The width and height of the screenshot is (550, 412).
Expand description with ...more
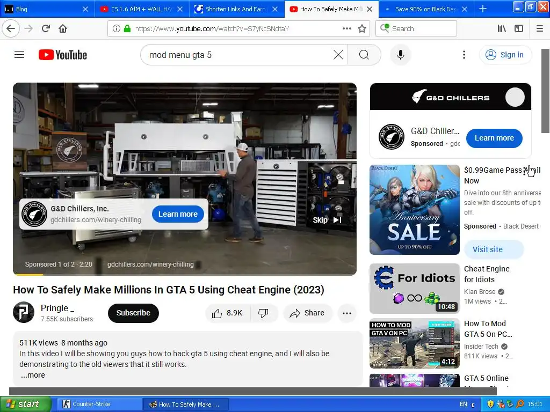tap(33, 375)
